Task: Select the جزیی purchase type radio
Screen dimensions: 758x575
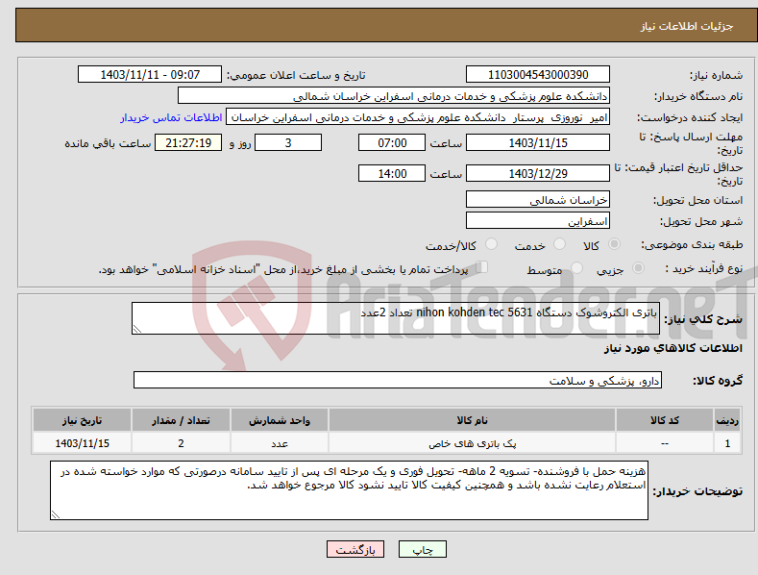Action: (638, 267)
